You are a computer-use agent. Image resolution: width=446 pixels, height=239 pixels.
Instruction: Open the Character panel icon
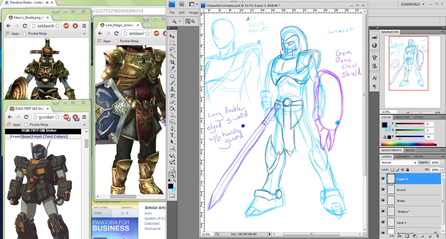(374, 78)
